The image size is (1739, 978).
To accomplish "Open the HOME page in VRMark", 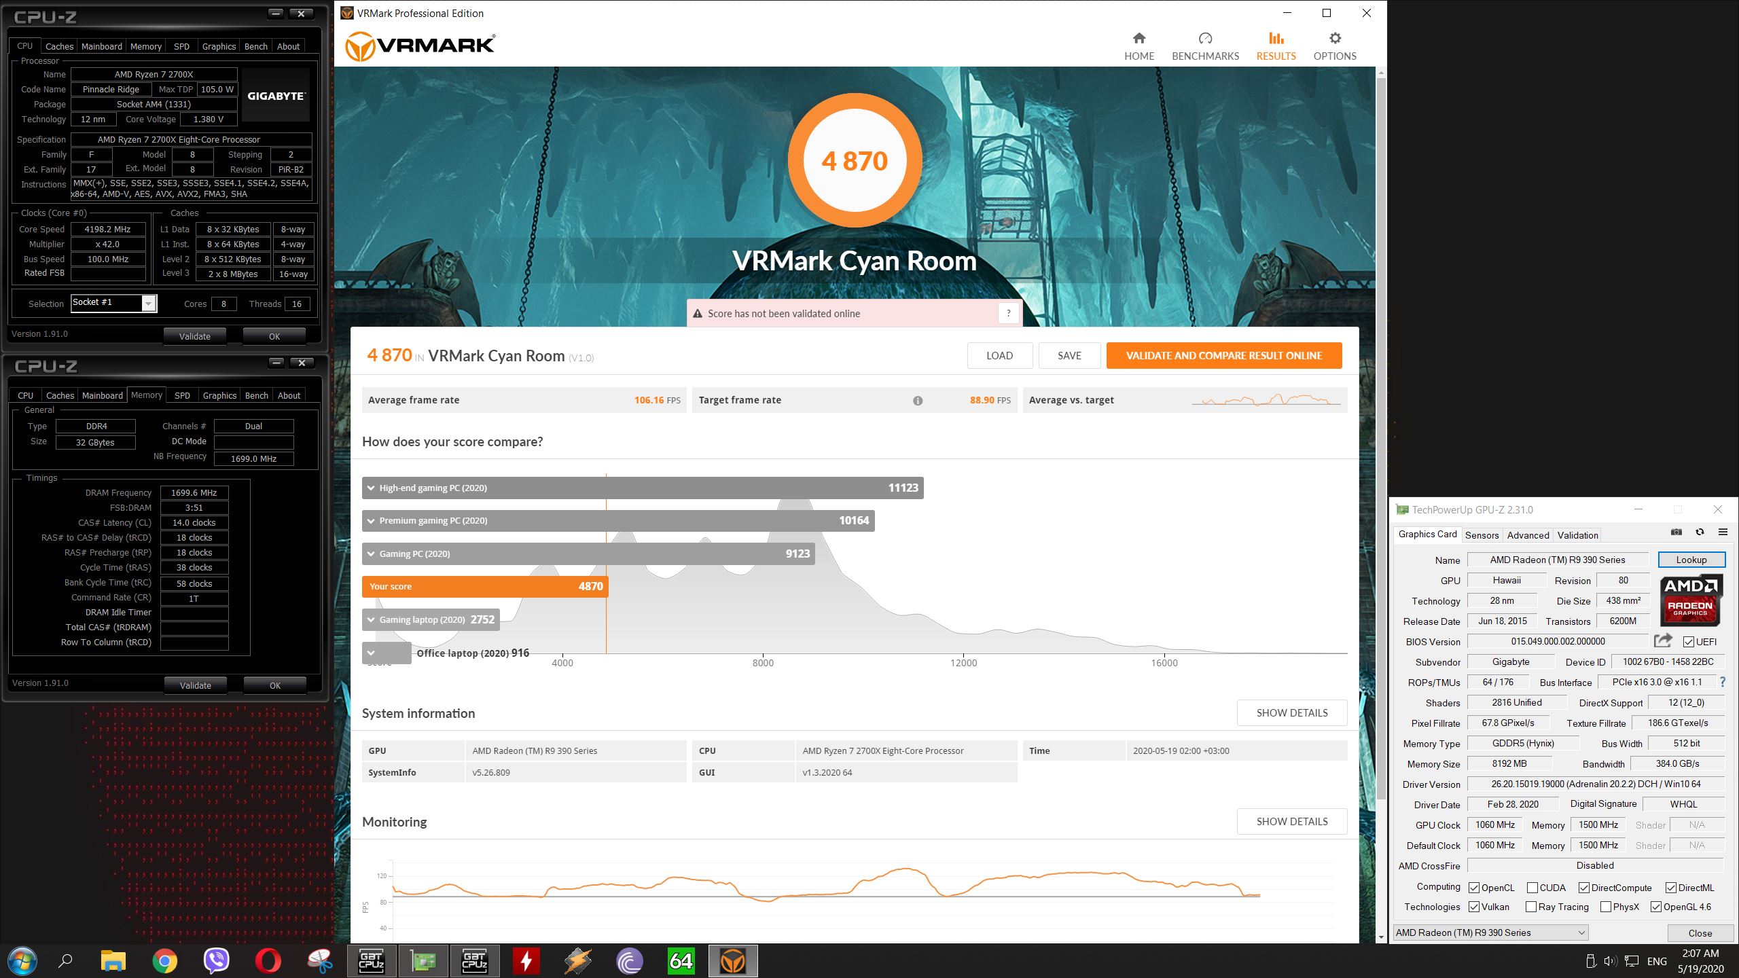I will [1139, 46].
